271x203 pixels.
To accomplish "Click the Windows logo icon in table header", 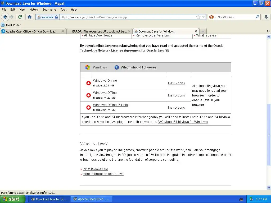I will 87,67.
